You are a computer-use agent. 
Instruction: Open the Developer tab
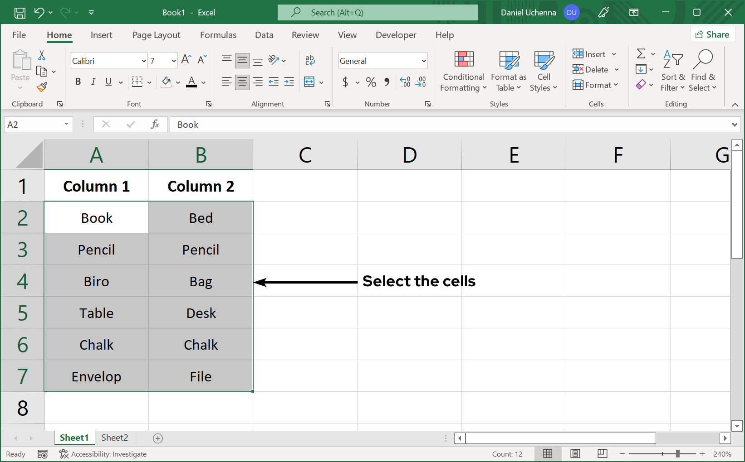click(396, 35)
